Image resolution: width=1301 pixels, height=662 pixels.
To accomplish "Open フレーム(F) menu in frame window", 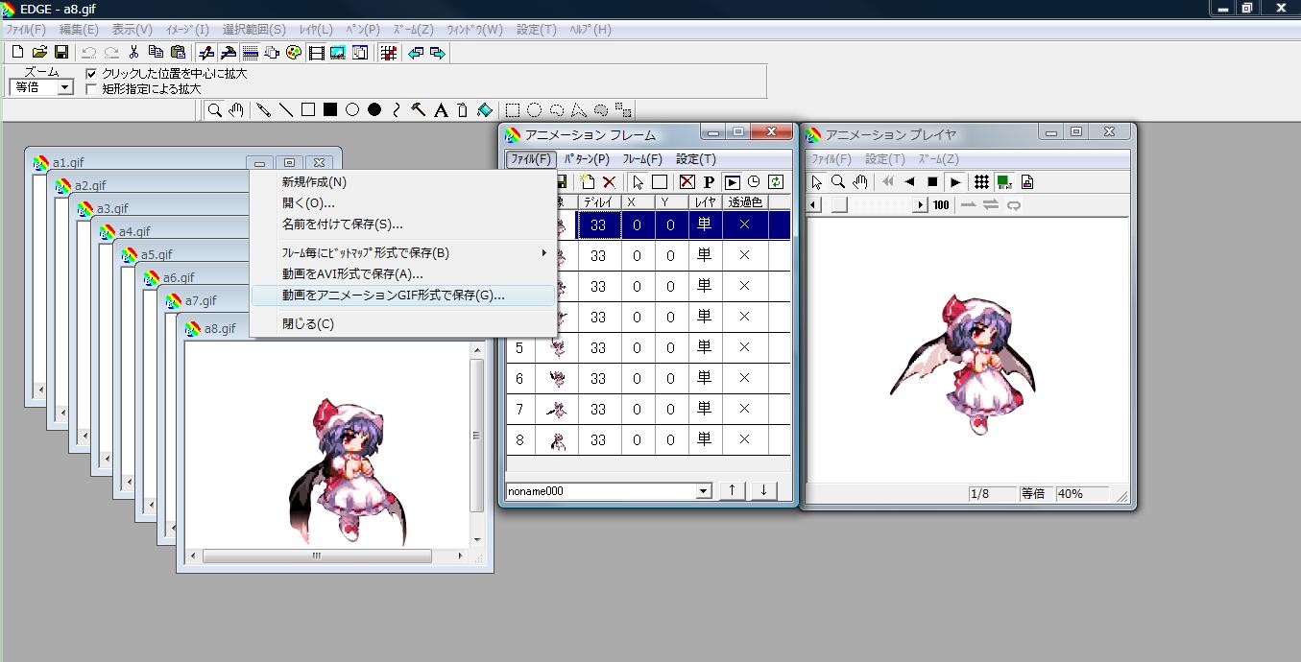I will click(x=642, y=159).
